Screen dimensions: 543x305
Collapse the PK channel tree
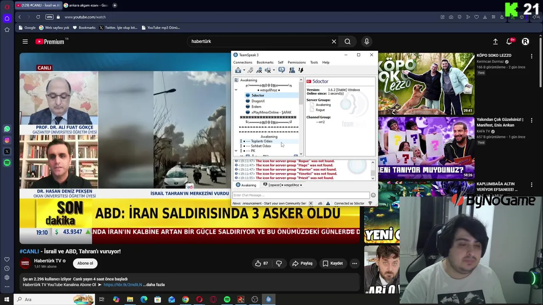tap(236, 151)
